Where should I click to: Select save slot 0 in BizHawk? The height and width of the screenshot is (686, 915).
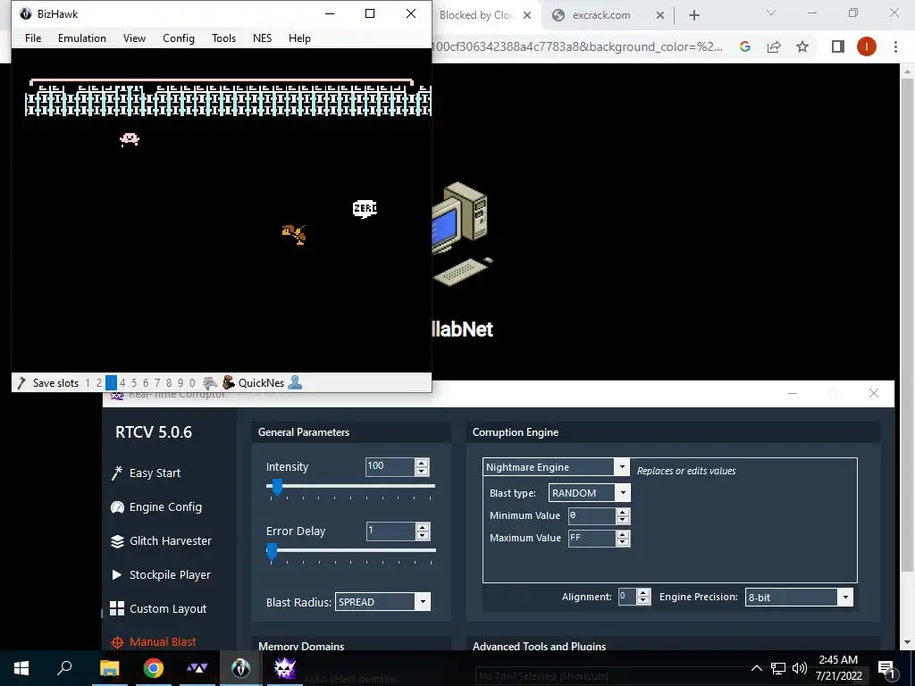(x=192, y=383)
